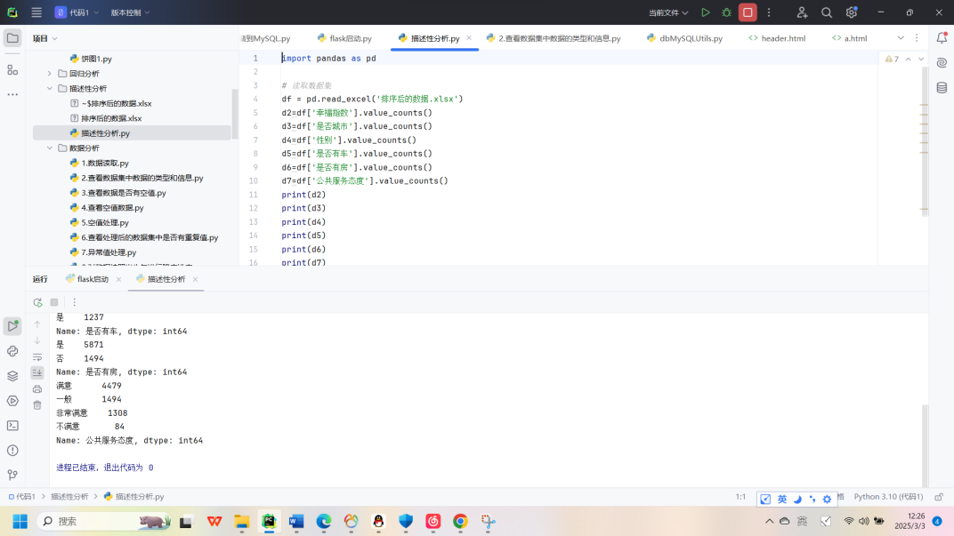Image resolution: width=954 pixels, height=536 pixels.
Task: Switch to the dbMySQLUtils.py editor tab
Action: point(684,38)
